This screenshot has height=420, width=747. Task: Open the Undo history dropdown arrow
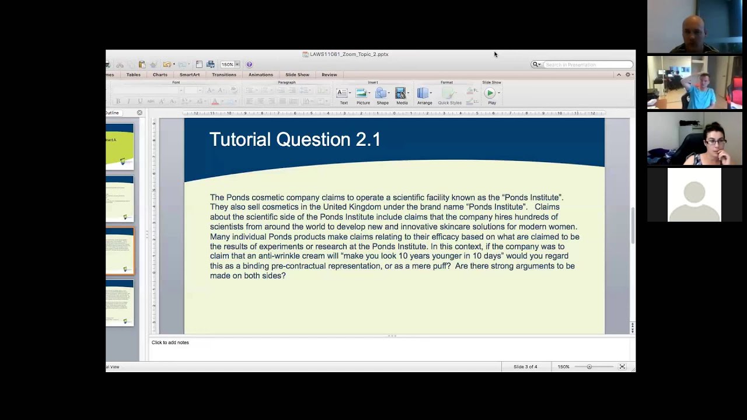click(174, 64)
